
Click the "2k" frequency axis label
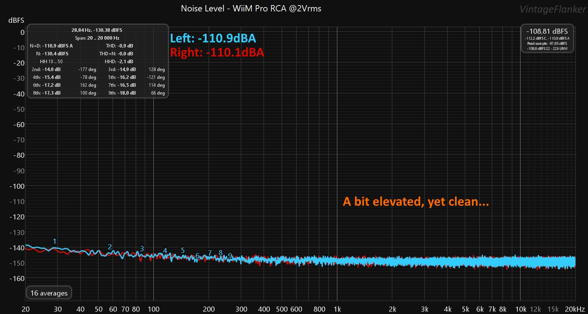[x=392, y=309]
